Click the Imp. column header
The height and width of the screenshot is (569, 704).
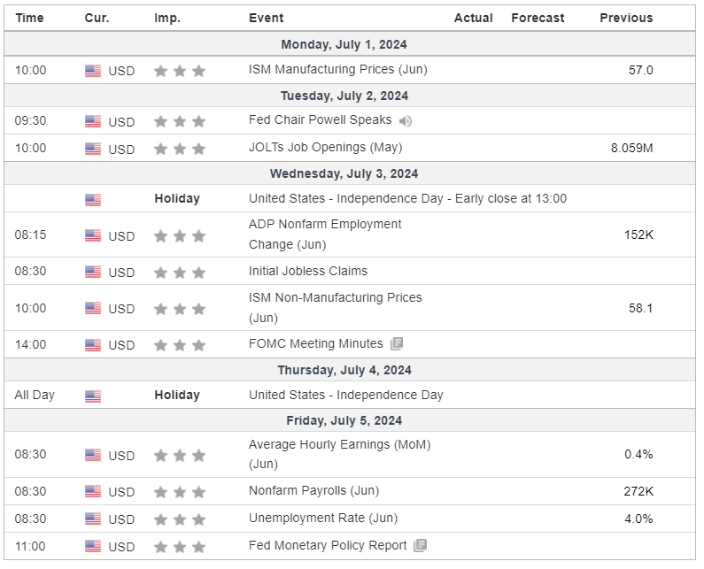coord(167,18)
